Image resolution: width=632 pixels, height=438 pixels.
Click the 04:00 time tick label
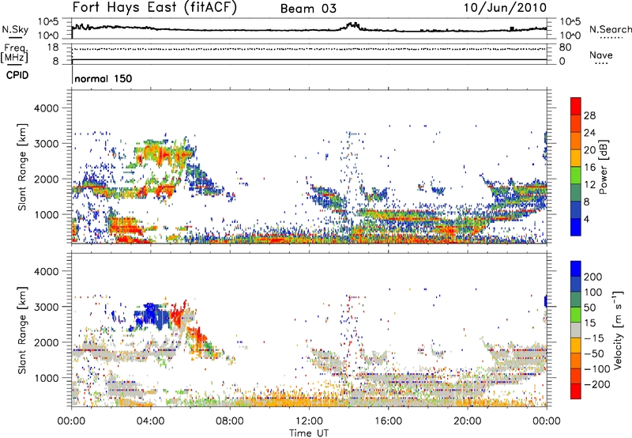150,421
